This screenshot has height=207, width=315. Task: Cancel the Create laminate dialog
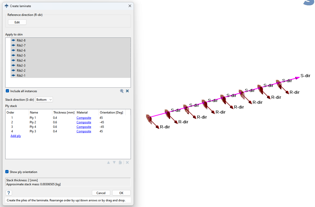(101, 193)
